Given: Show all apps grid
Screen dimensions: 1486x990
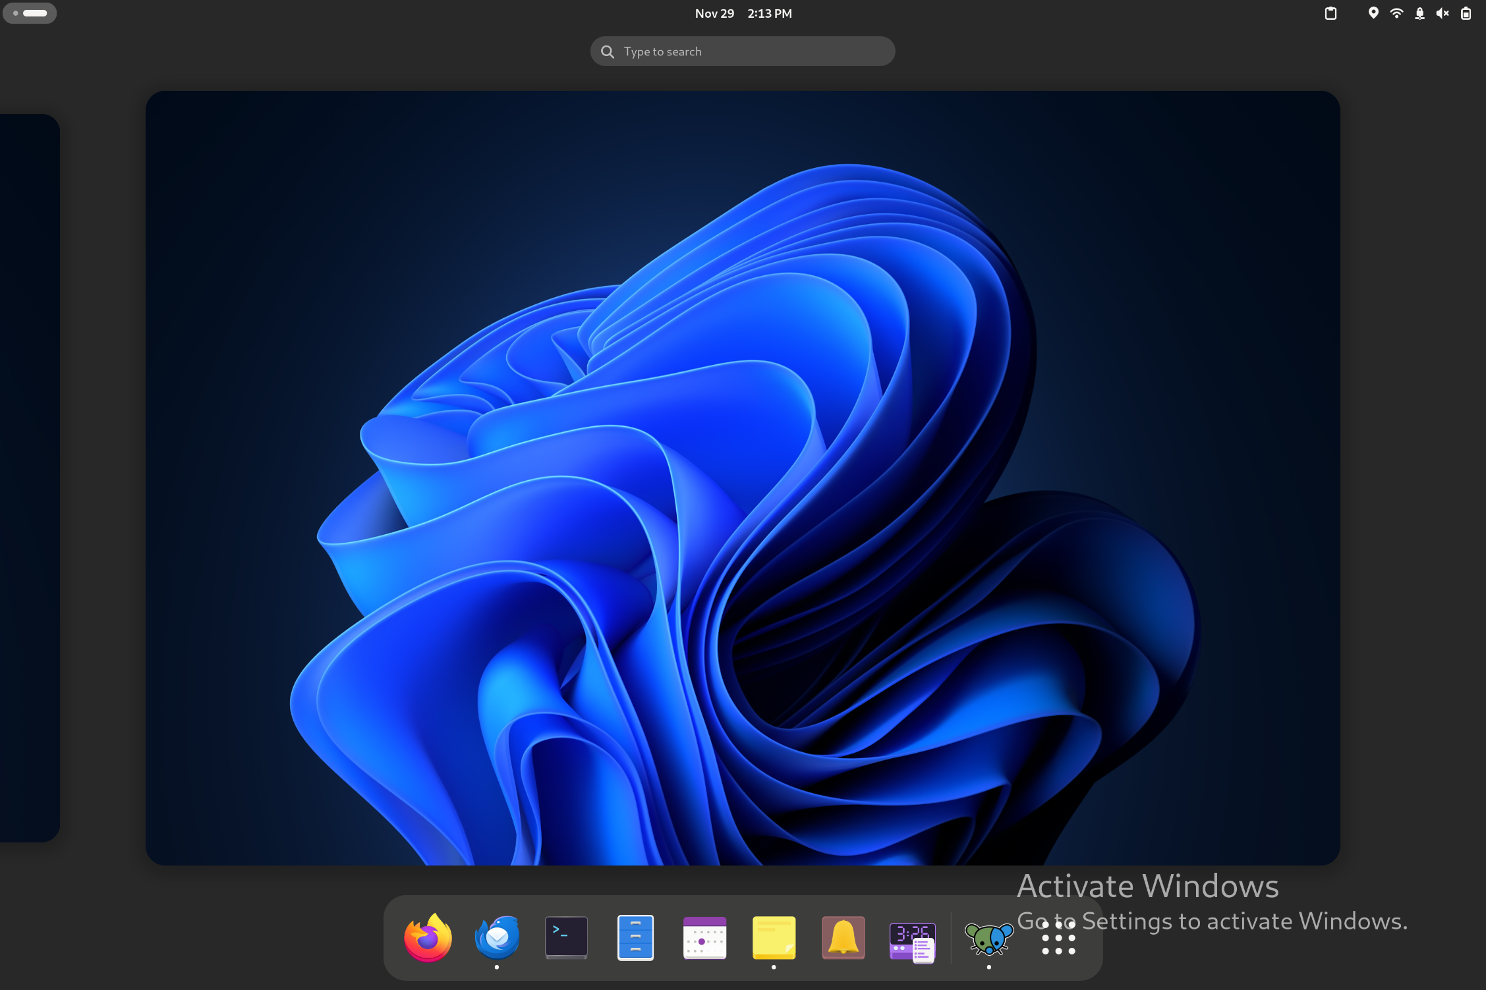Looking at the screenshot, I should (1058, 937).
